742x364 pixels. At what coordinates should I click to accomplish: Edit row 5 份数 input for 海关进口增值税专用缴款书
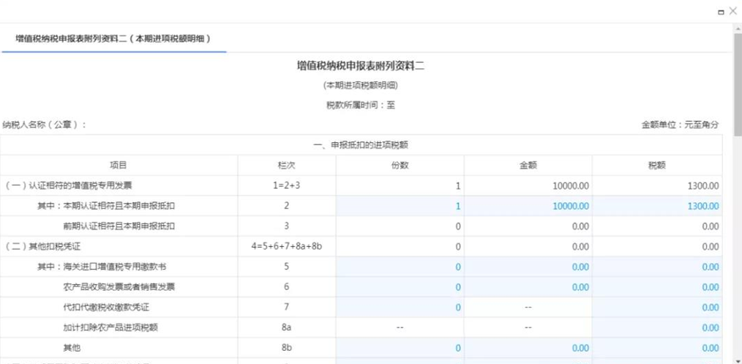[400, 267]
